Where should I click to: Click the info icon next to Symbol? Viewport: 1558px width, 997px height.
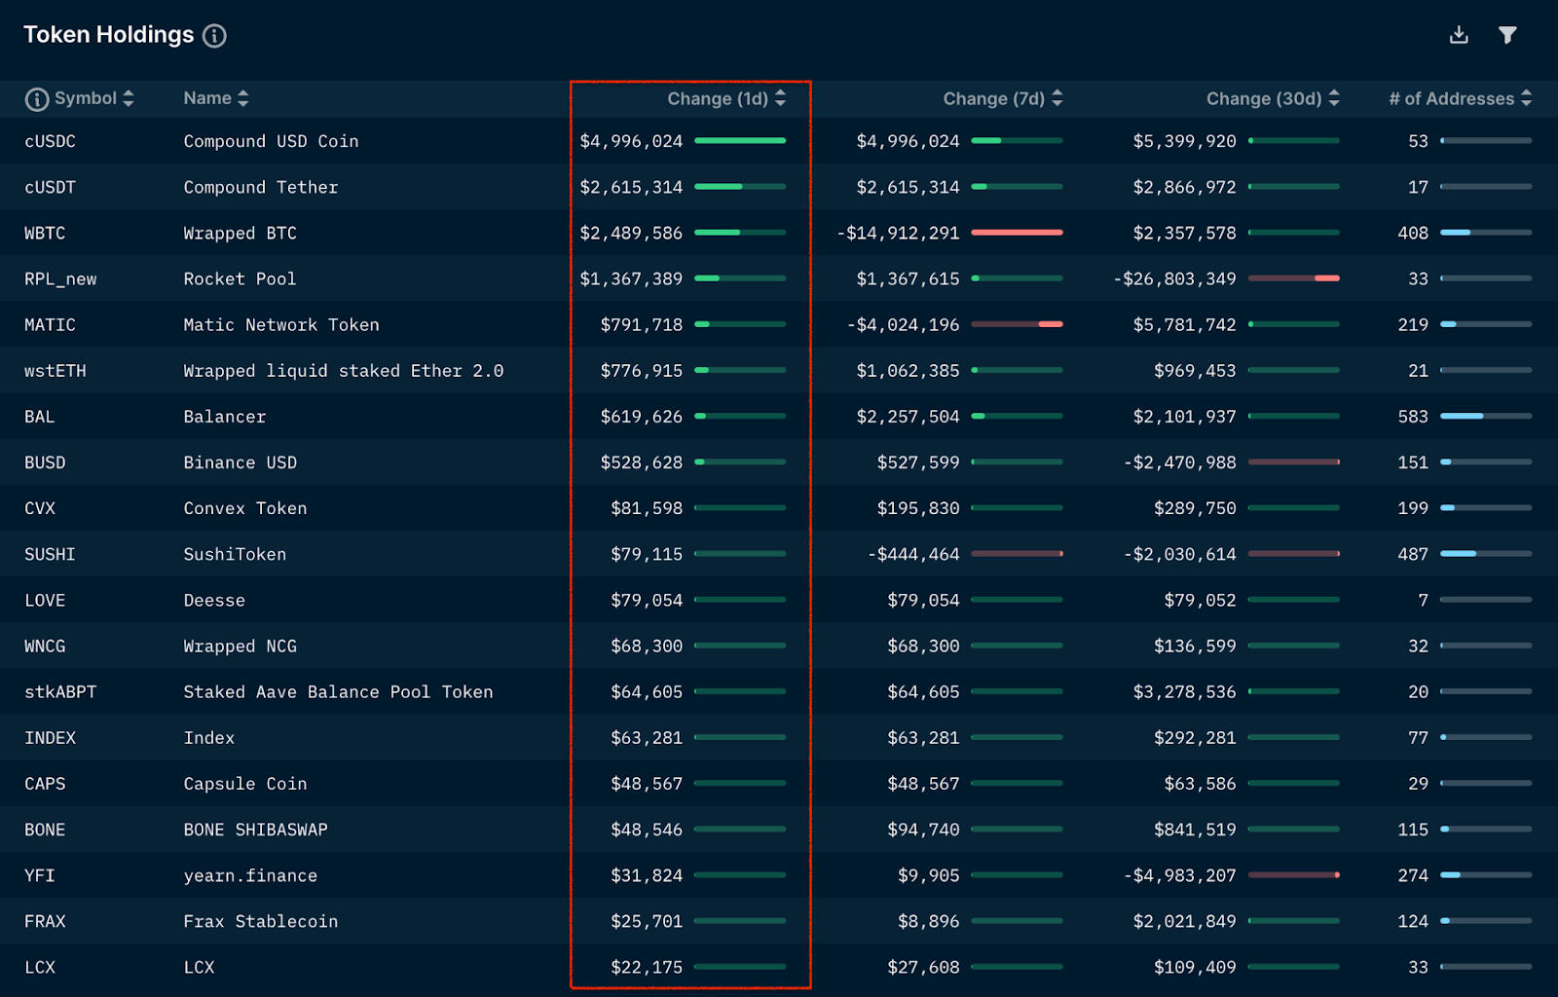37,99
